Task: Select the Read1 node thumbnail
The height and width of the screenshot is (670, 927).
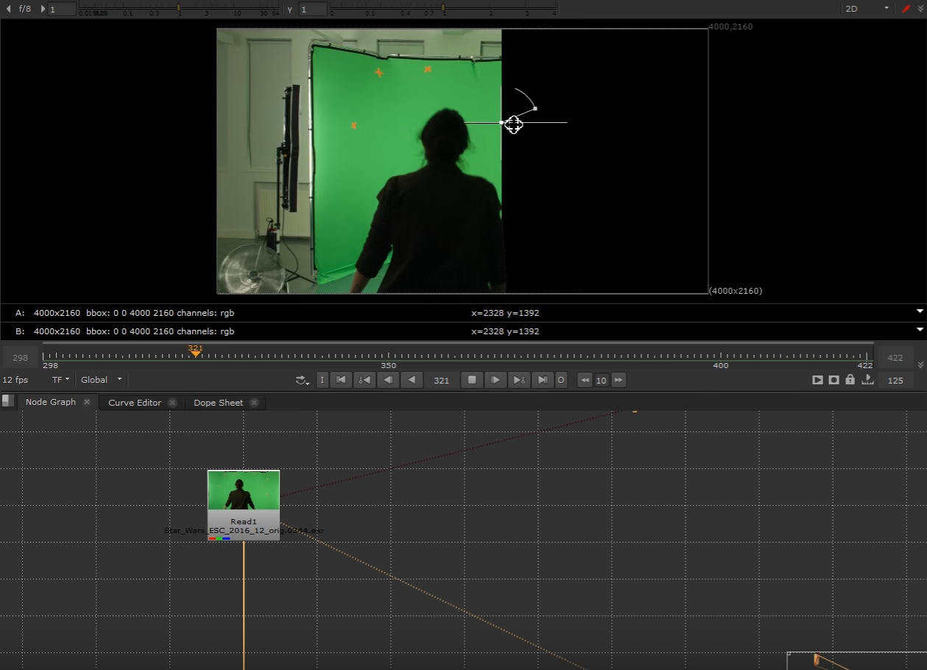Action: pos(244,490)
